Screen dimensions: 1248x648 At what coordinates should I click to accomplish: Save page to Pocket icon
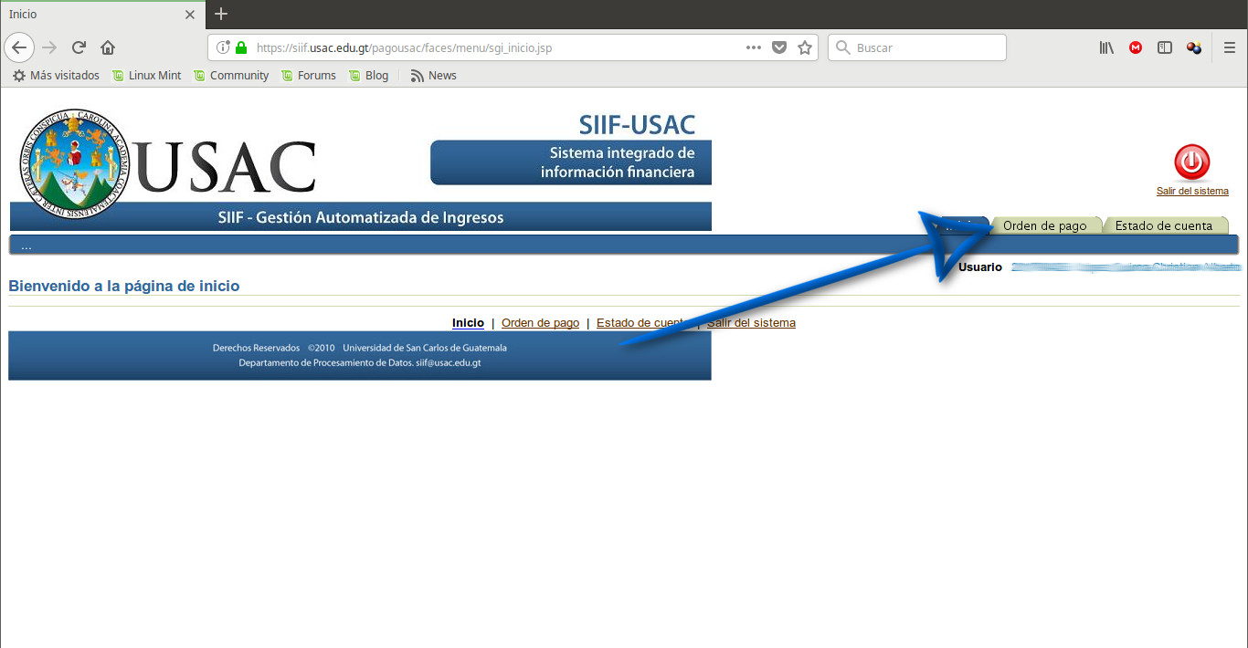coord(779,47)
